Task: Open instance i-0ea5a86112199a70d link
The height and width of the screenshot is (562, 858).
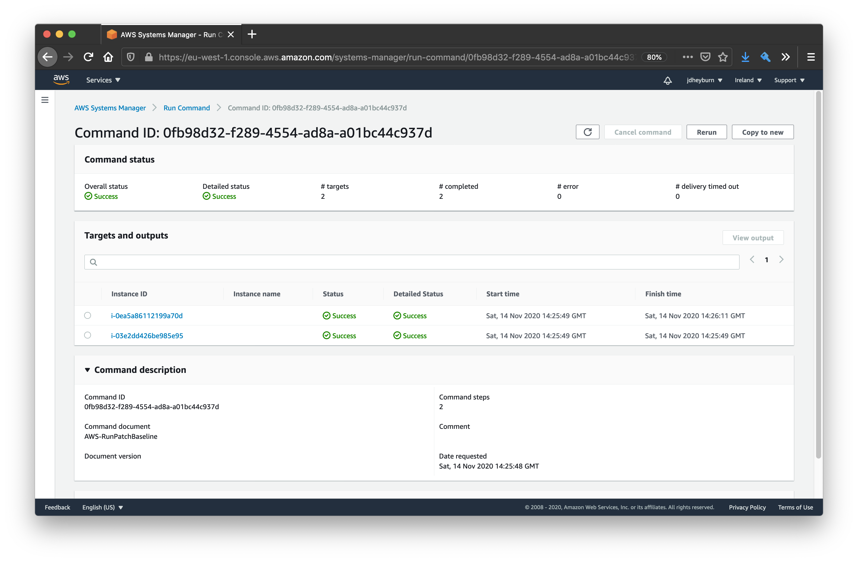Action: (x=147, y=315)
